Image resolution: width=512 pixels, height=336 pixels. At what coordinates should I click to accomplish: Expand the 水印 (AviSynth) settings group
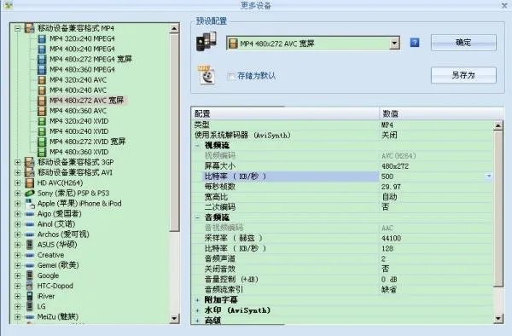[198, 310]
